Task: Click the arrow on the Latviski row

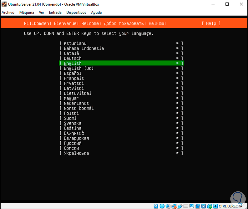Action: pyautogui.click(x=177, y=88)
